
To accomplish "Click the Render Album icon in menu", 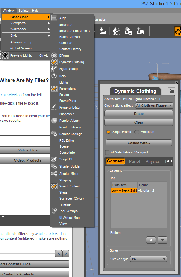I will tap(54, 121).
